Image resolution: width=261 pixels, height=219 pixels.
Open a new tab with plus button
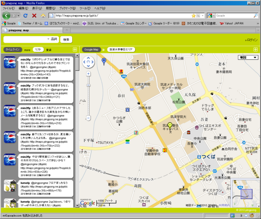click(x=67, y=30)
